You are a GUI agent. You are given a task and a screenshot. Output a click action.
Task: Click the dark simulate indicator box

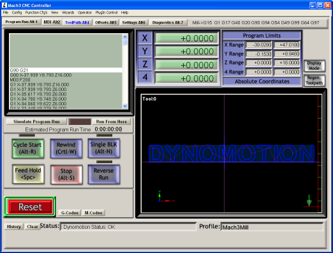(x=80, y=122)
